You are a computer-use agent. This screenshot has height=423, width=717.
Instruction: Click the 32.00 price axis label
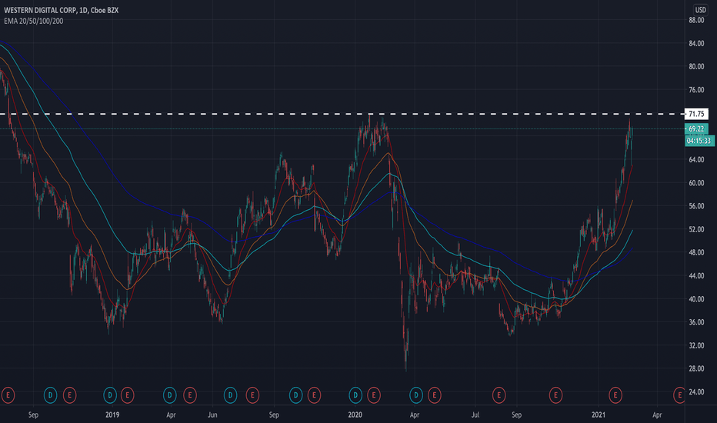coord(696,345)
